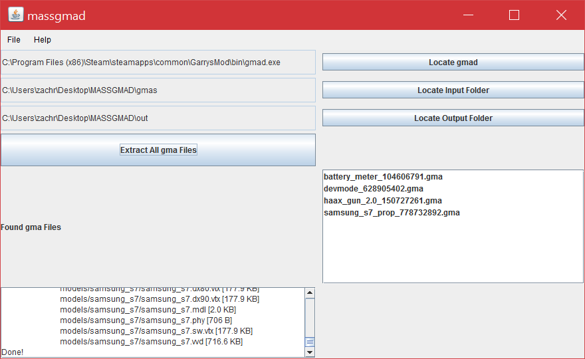Click the samsung_s7.phy log line
Image resolution: width=585 pixels, height=359 pixels.
[x=146, y=320]
